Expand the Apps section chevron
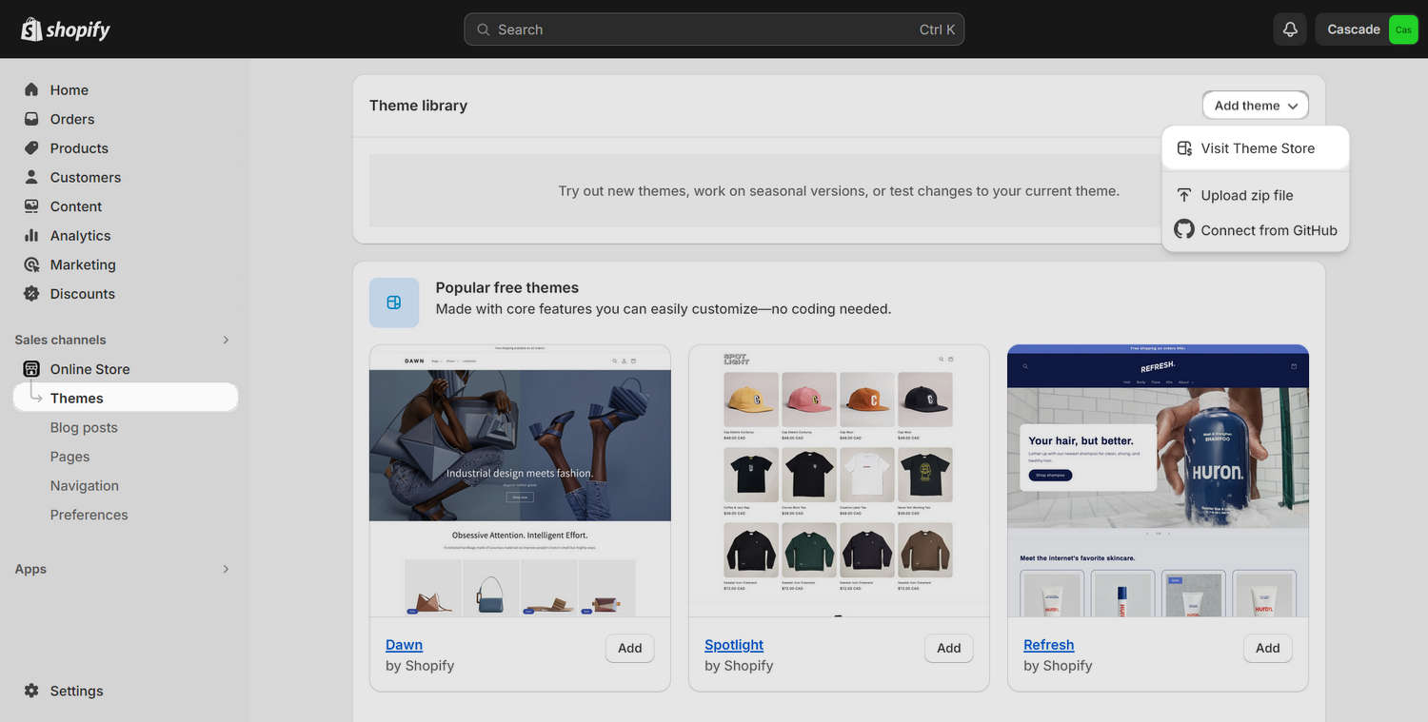Screen dimensions: 1428x722 tap(226, 569)
